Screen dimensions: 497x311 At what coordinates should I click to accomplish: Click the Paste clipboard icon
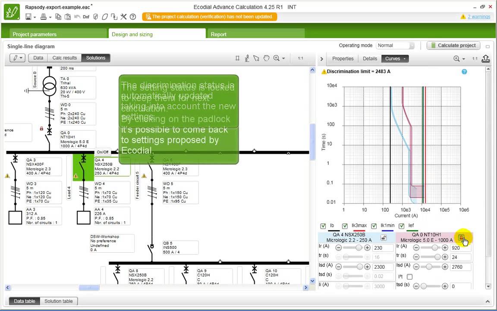(67, 17)
